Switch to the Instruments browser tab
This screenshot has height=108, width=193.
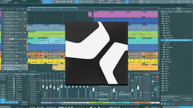coord(167,9)
